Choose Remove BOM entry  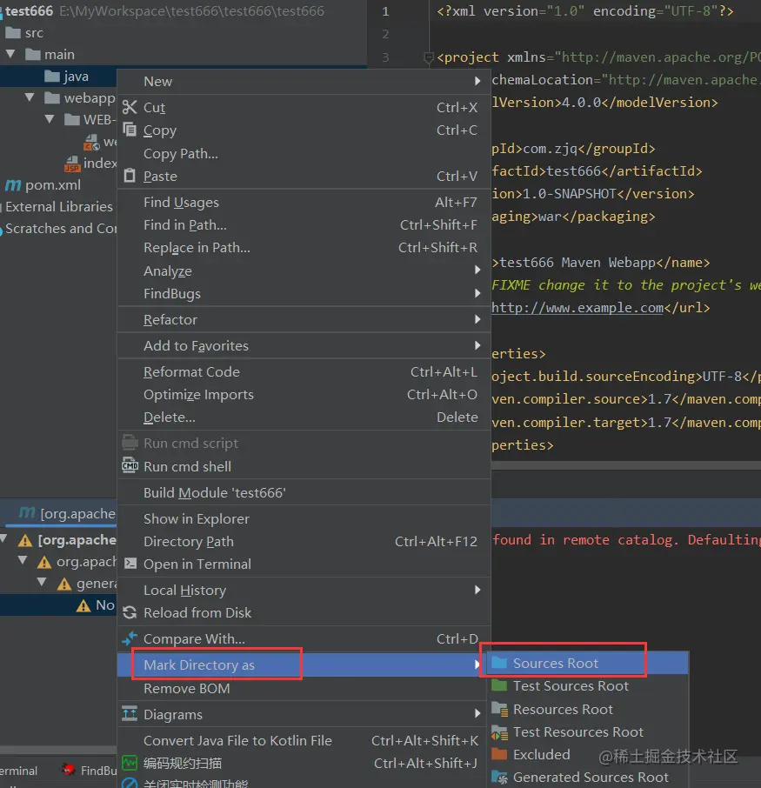tap(304, 687)
